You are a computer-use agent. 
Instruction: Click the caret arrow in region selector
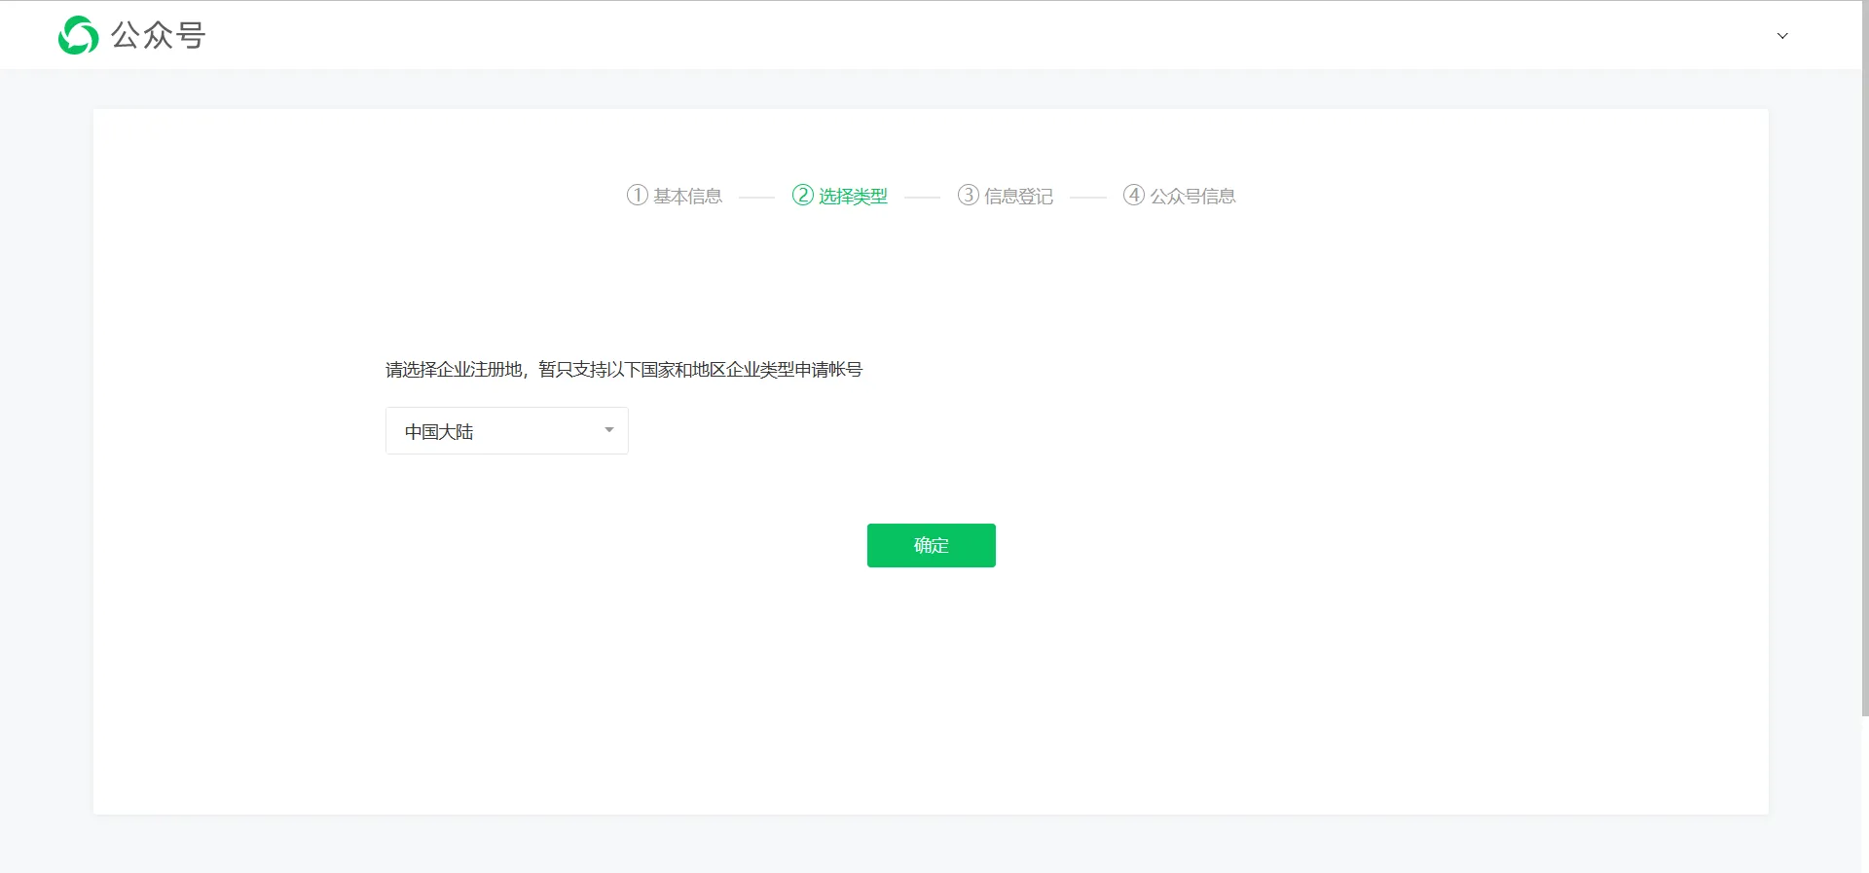609,430
